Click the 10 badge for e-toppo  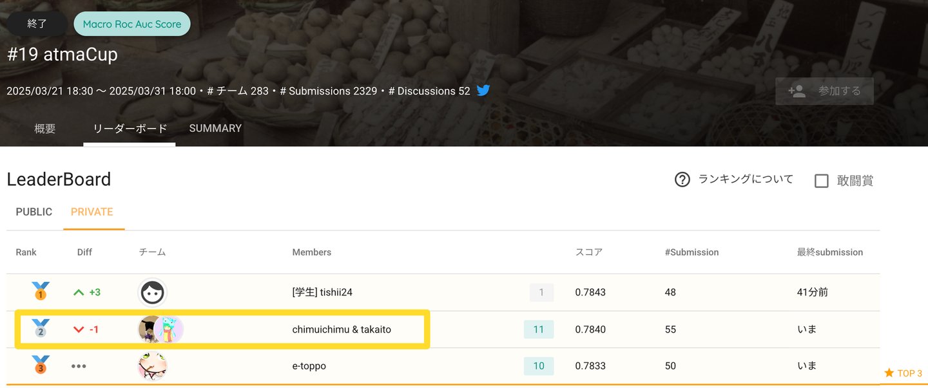pos(539,366)
